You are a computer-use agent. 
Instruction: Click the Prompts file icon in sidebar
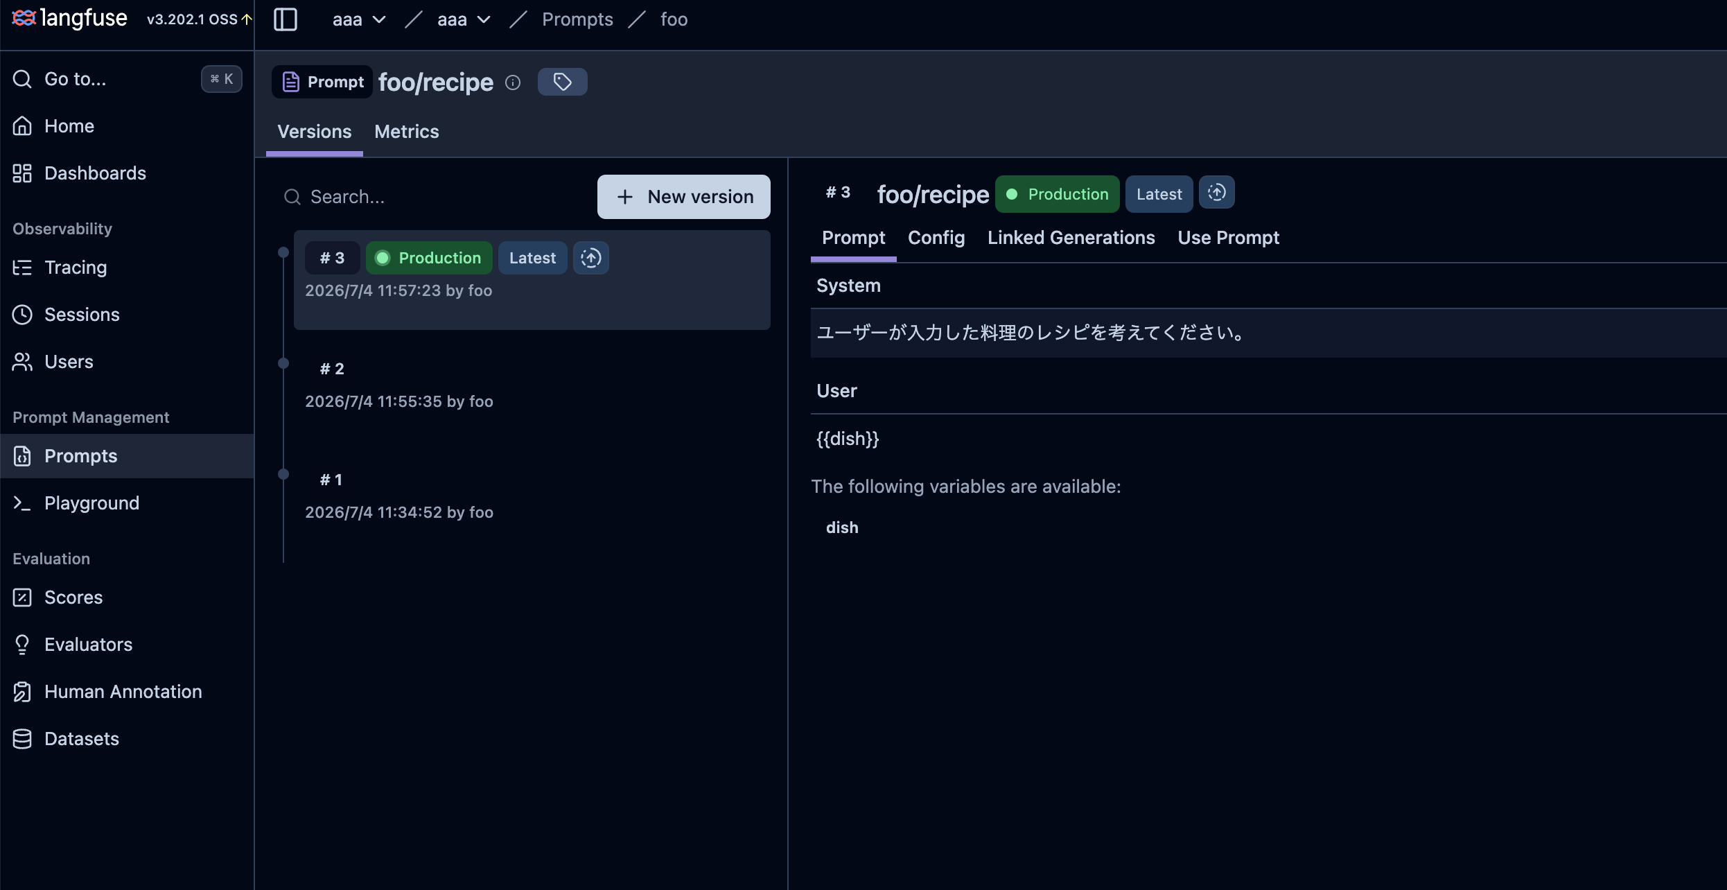point(22,456)
